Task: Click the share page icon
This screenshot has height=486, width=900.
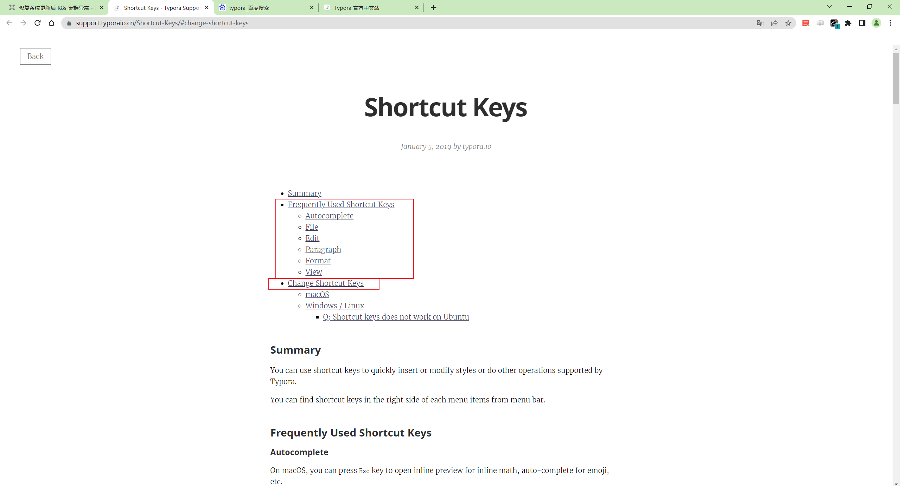Action: [774, 23]
